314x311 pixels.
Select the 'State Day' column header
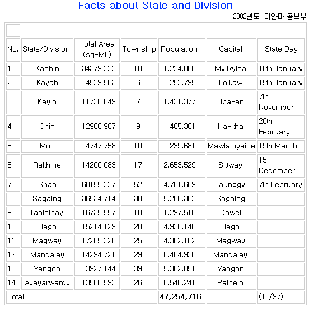281,49
